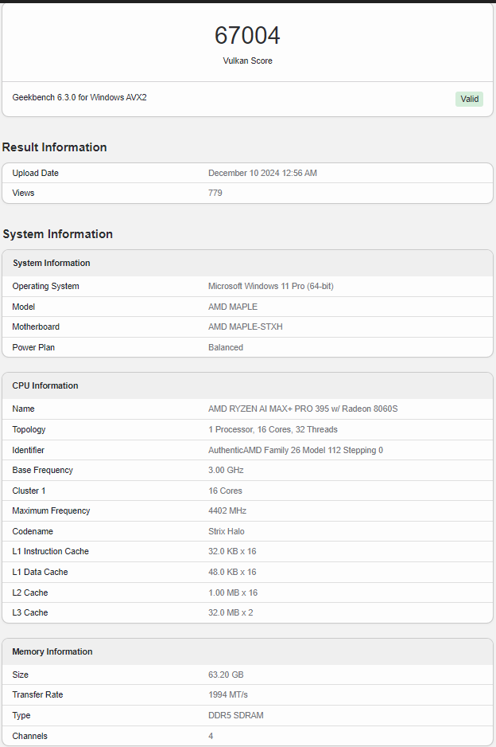Select the memory Type value DDR5 SDRAM
This screenshot has height=747, width=496.
(x=236, y=716)
